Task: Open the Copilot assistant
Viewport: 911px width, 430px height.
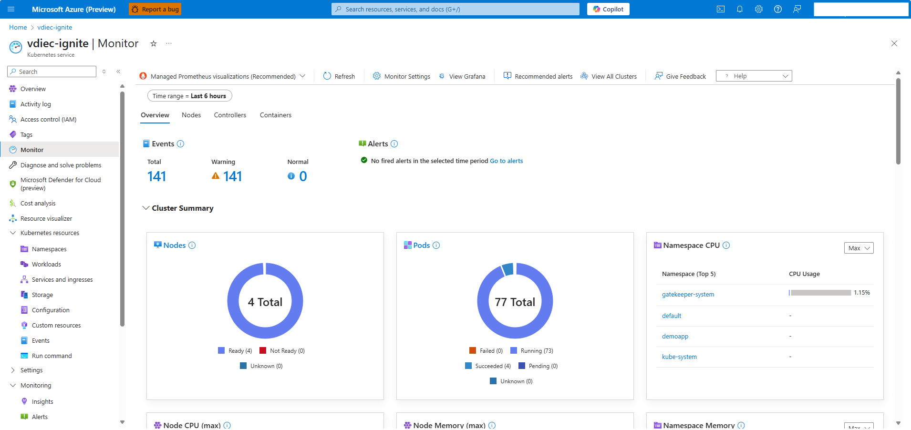Action: point(608,9)
